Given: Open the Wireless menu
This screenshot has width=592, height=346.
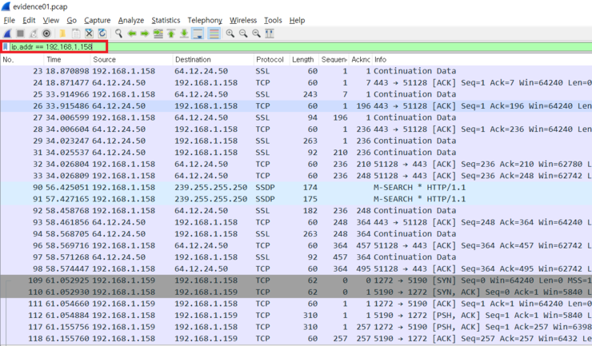Looking at the screenshot, I should coord(242,20).
